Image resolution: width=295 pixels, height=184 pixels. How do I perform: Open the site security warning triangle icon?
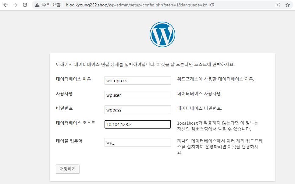[37, 5]
